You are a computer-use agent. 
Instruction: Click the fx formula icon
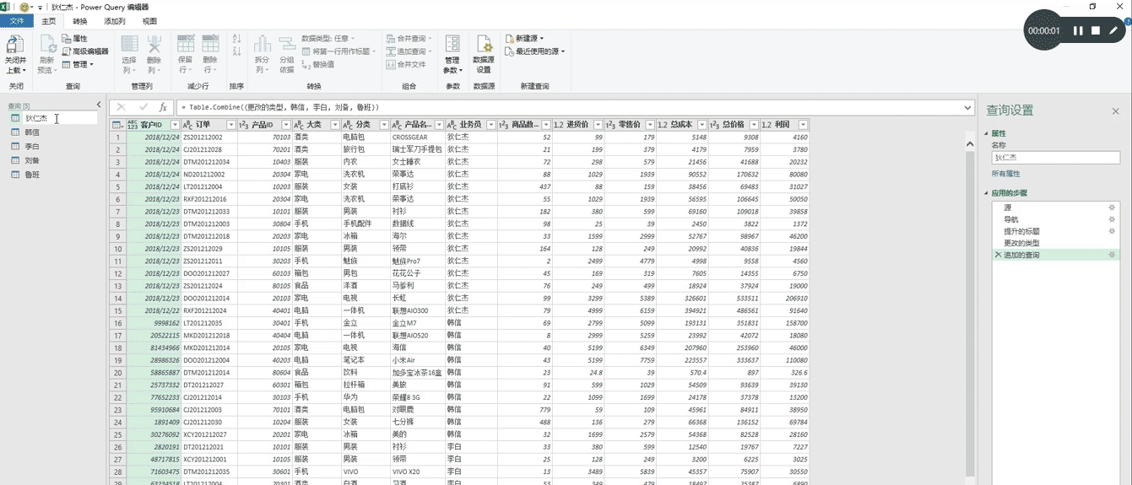(x=163, y=107)
